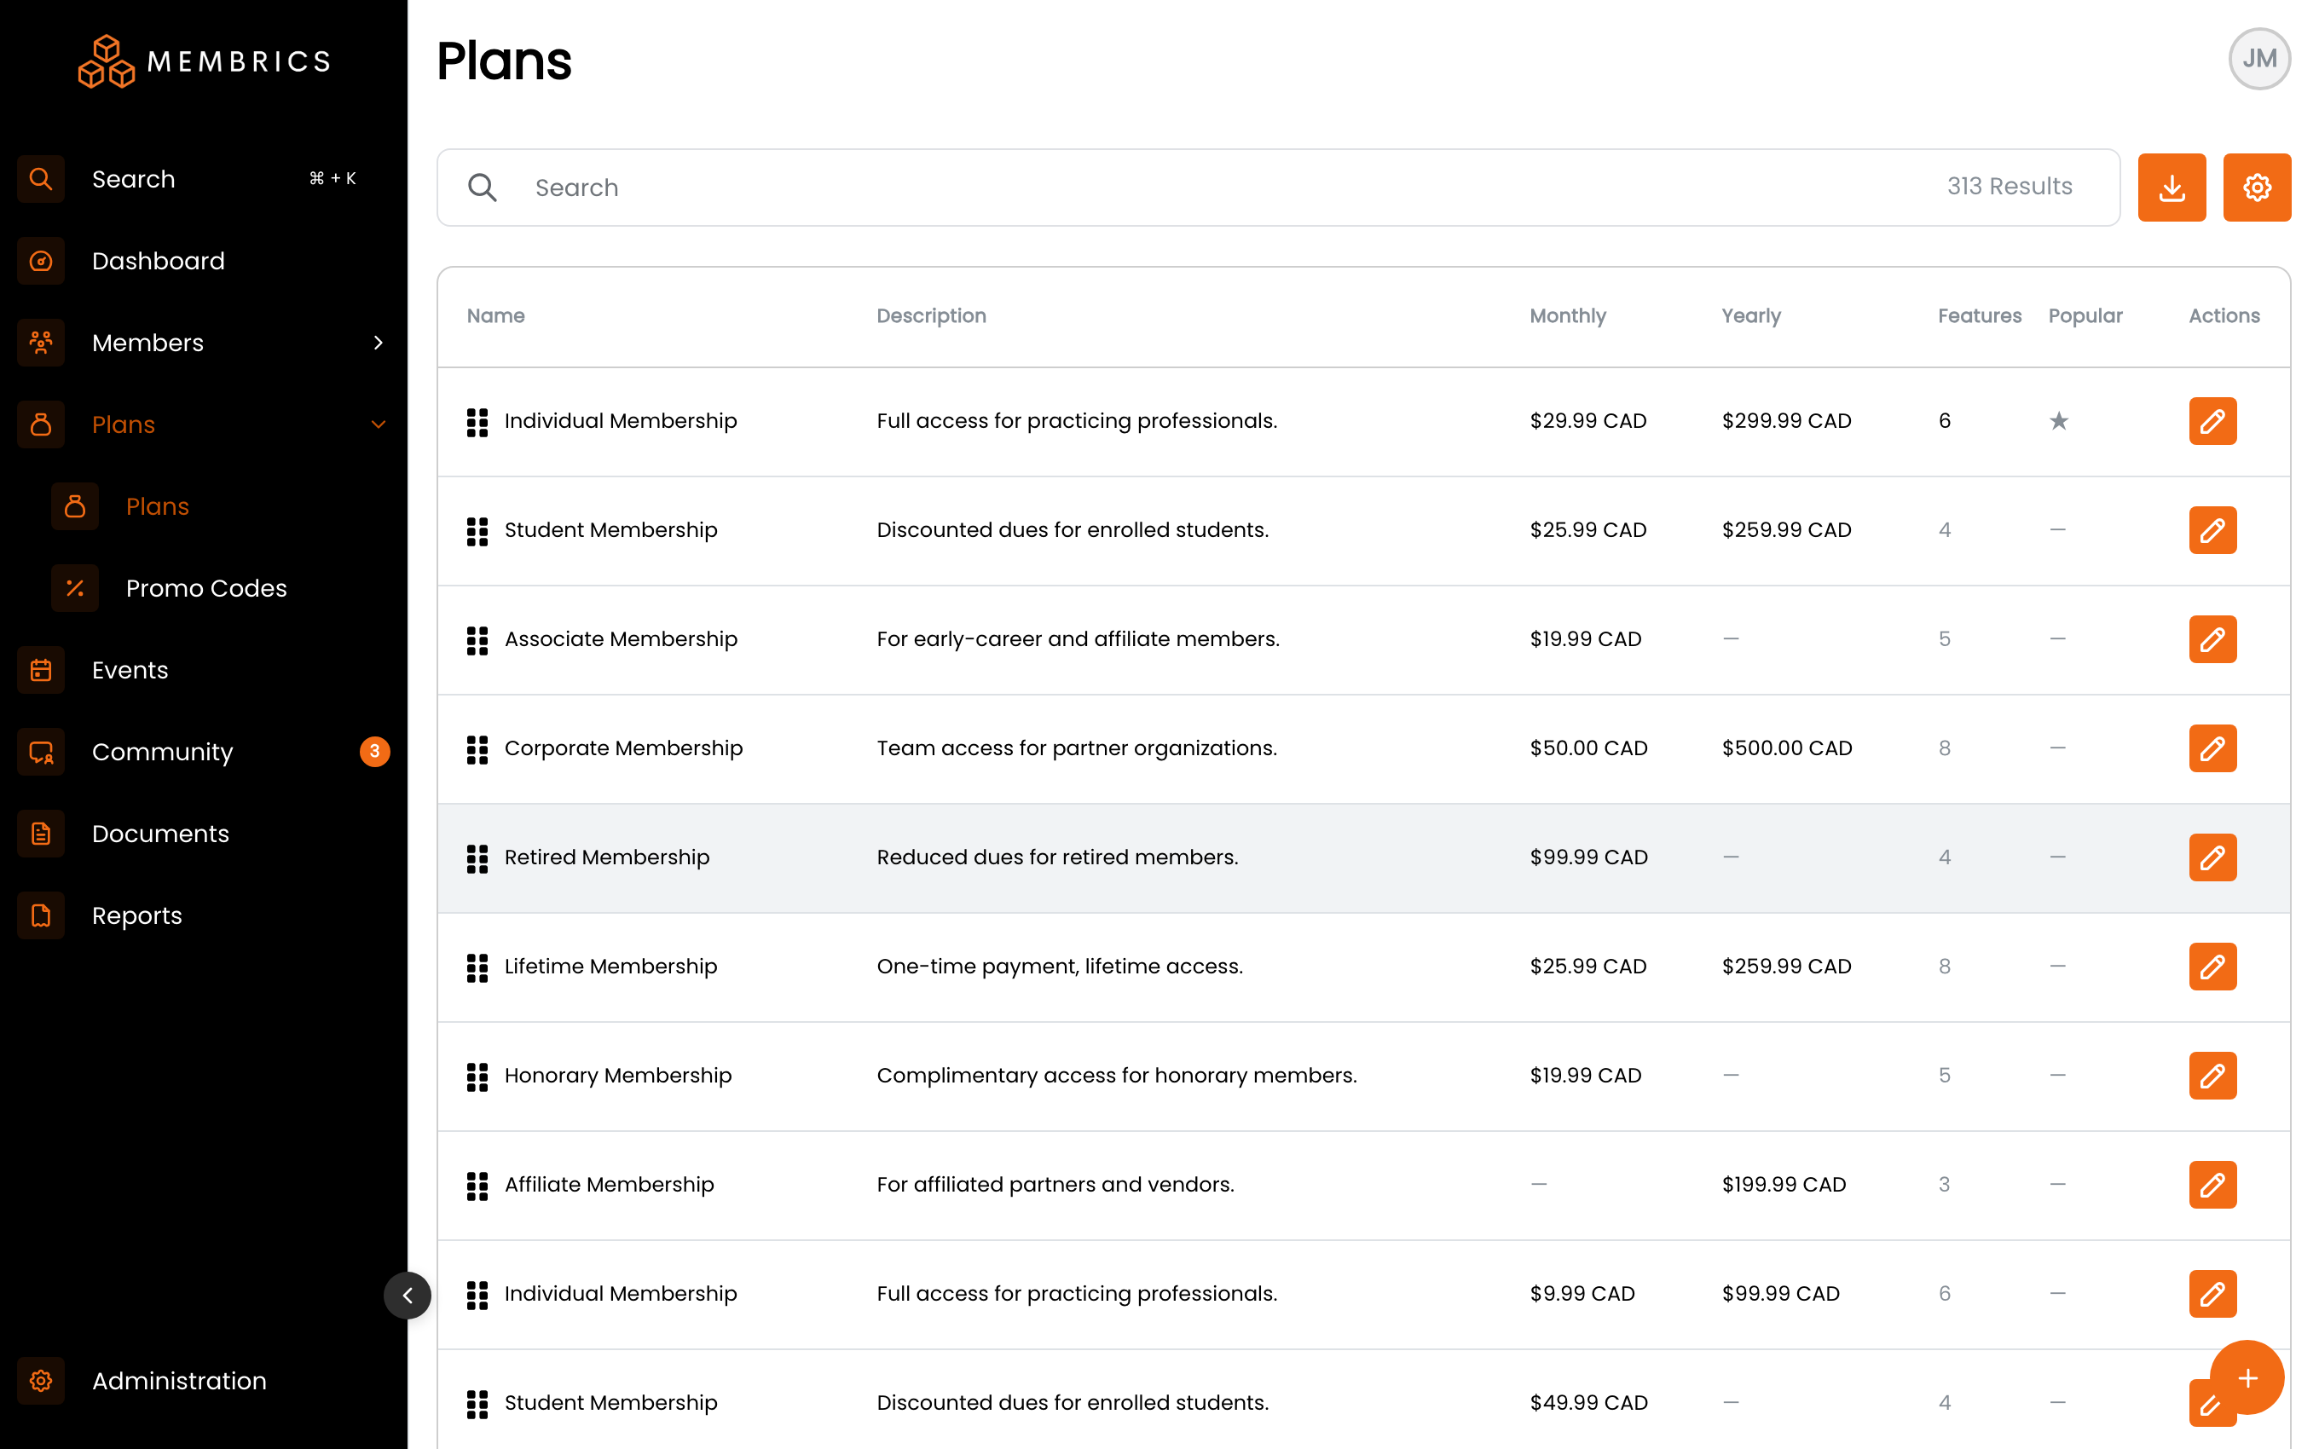Edit the Corporate Membership plan

pyautogui.click(x=2212, y=748)
